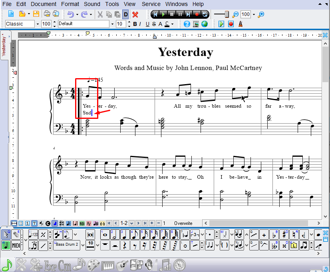
Task: Select the quarter note duration
Action: click(125, 235)
